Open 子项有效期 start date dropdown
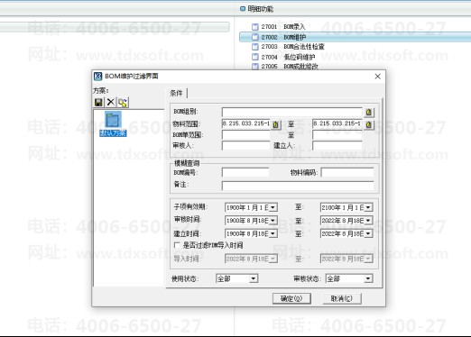Image resolution: width=471 pixels, height=337 pixels. [x=272, y=207]
